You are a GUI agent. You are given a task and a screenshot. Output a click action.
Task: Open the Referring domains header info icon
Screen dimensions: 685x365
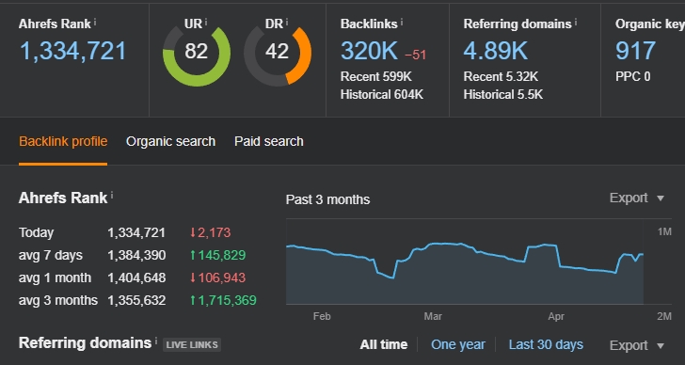point(576,22)
